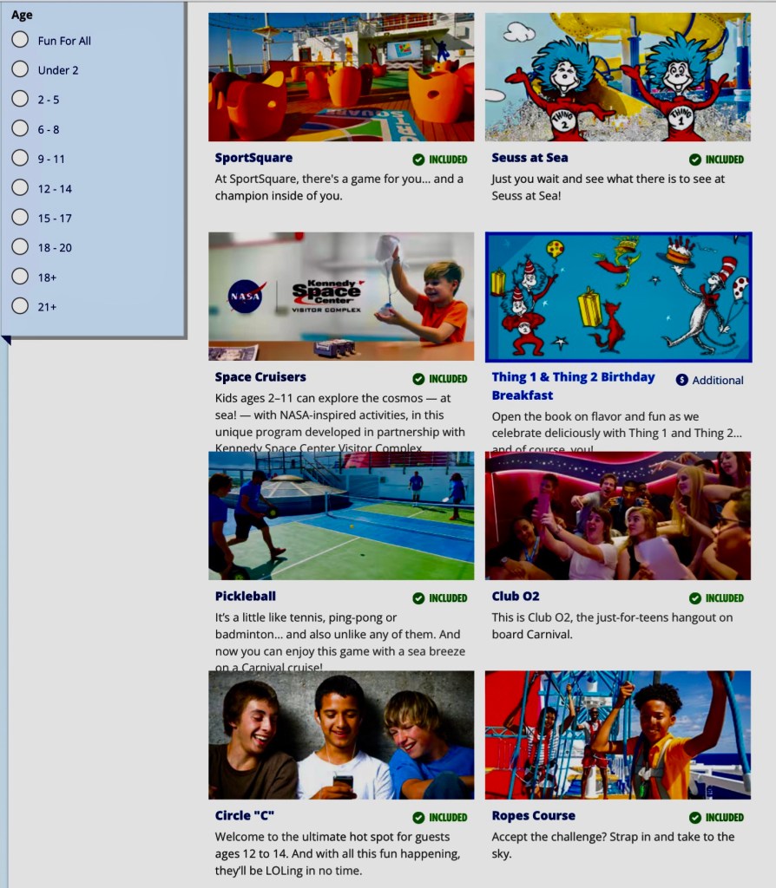Collapse the Age filter panel corner arrow
Screen dimensions: 776x888
click(x=6, y=341)
